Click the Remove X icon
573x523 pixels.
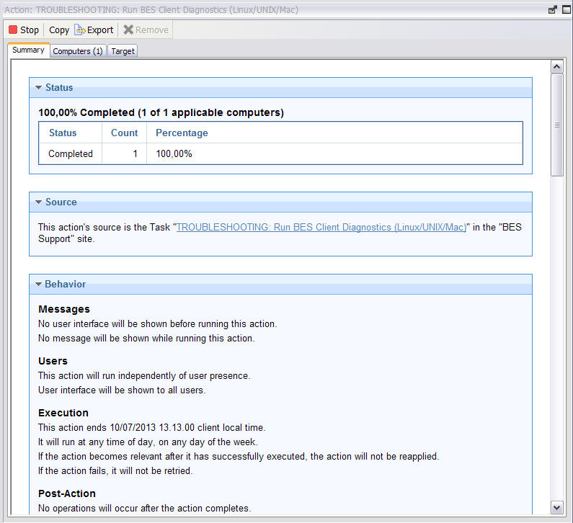coord(128,30)
